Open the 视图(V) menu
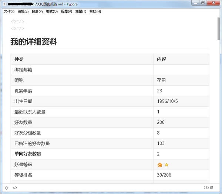 point(67,11)
